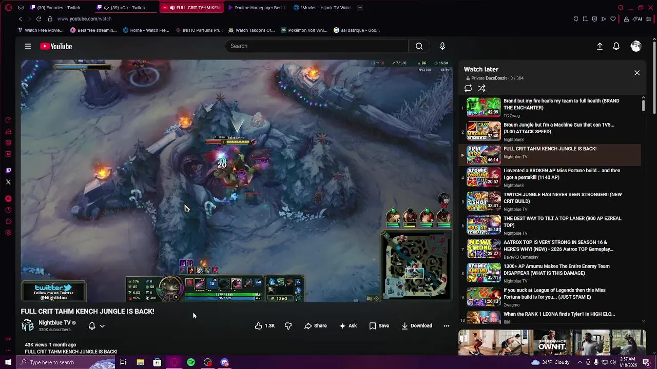The image size is (657, 369).
Task: Open Spotify player in Opera sidebar
Action: [8, 199]
